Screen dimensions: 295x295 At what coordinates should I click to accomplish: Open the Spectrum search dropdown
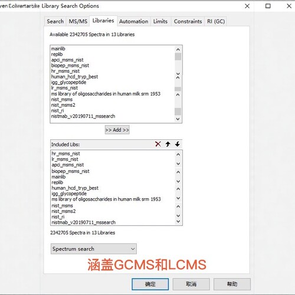94,249
